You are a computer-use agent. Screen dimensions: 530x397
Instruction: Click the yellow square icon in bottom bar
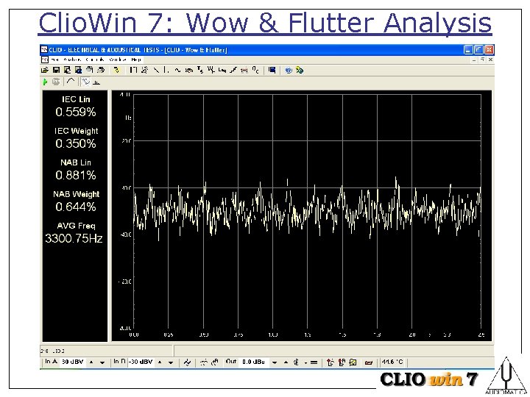coord(353,362)
